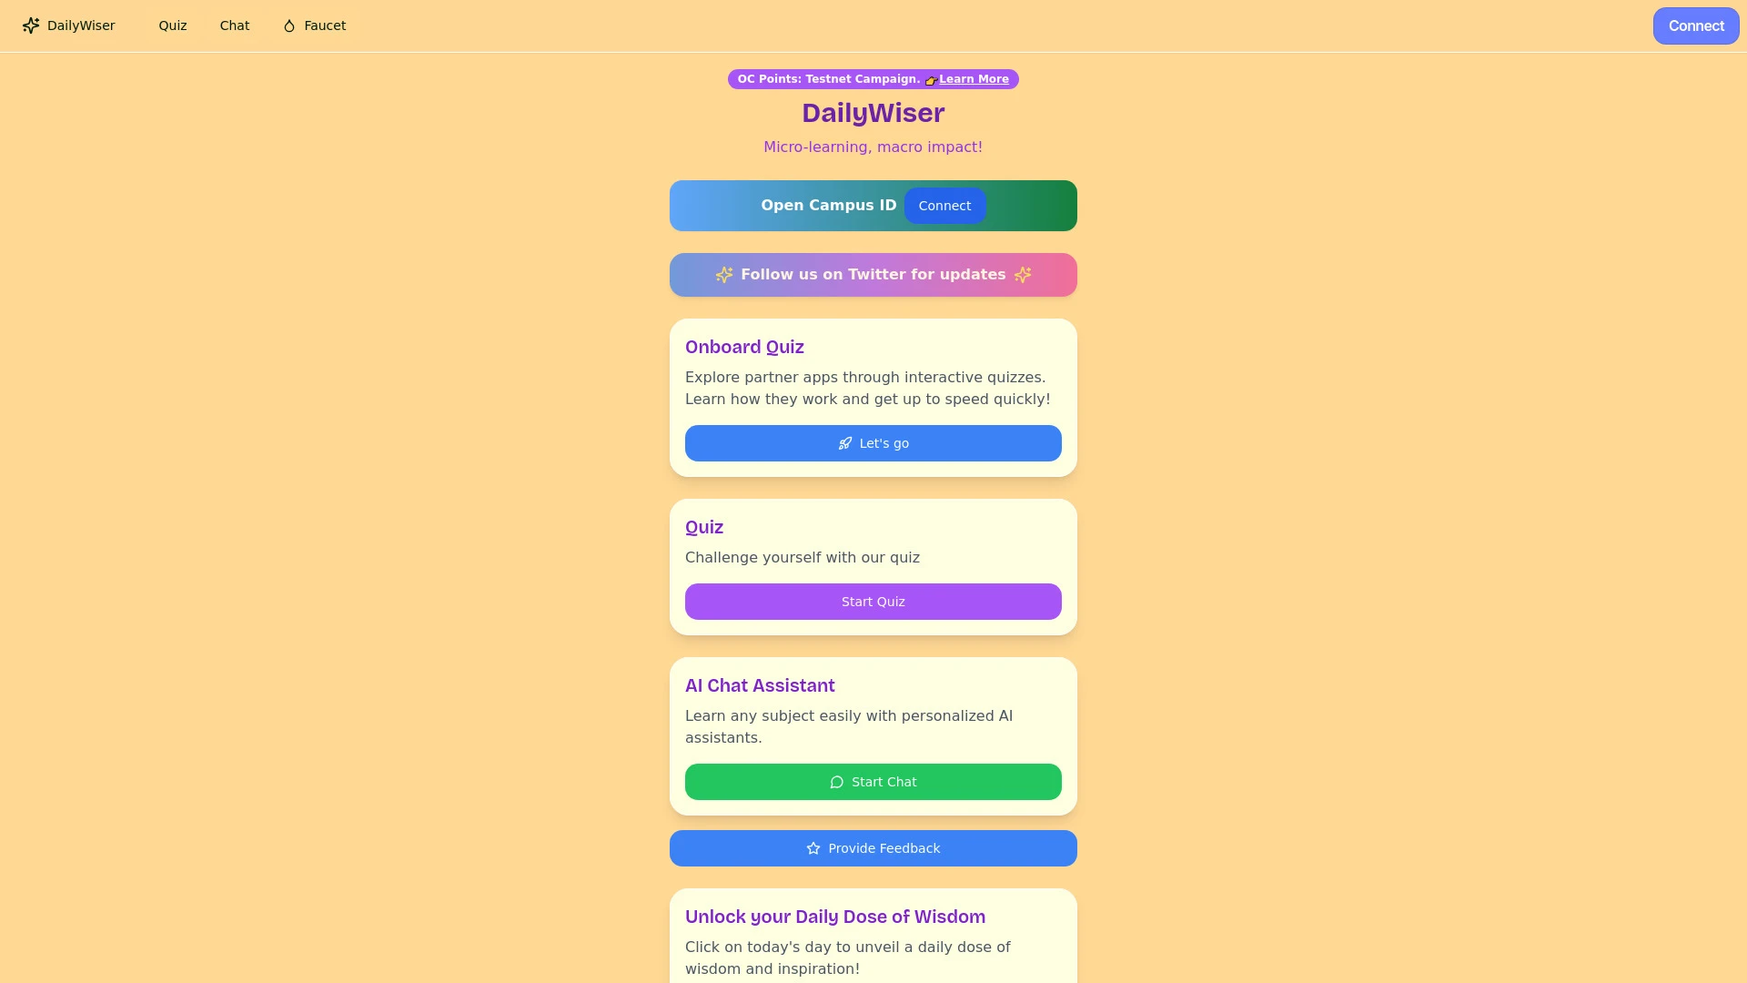1747x983 pixels.
Task: Click Connect button next to Open Campus ID
Action: pyautogui.click(x=944, y=205)
